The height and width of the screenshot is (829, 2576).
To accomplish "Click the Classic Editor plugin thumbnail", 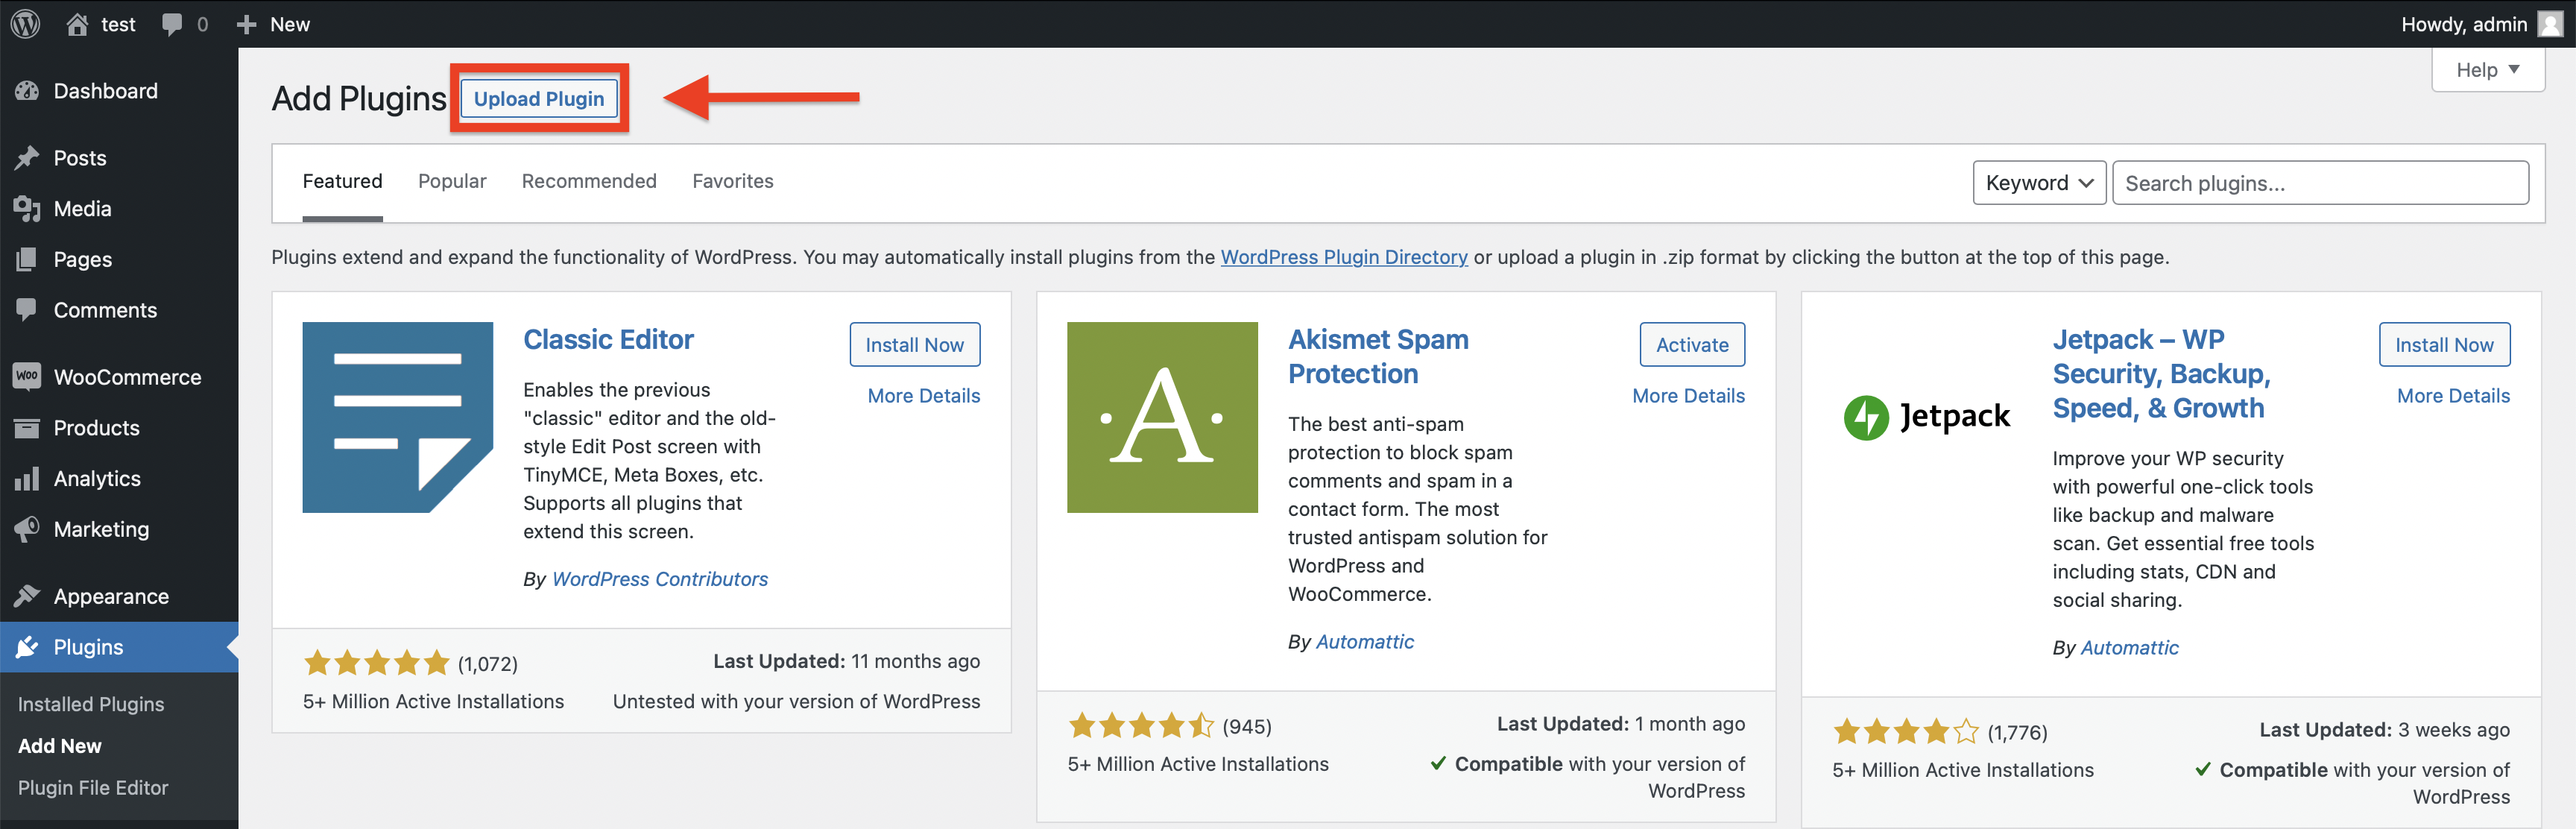I will point(397,417).
